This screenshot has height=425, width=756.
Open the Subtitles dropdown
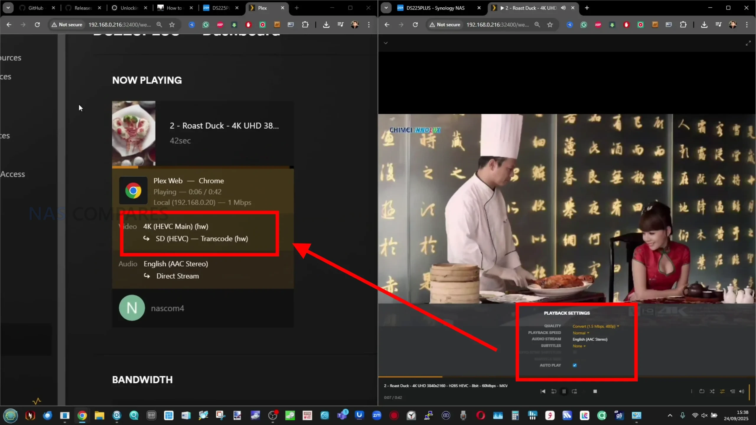pyautogui.click(x=579, y=346)
